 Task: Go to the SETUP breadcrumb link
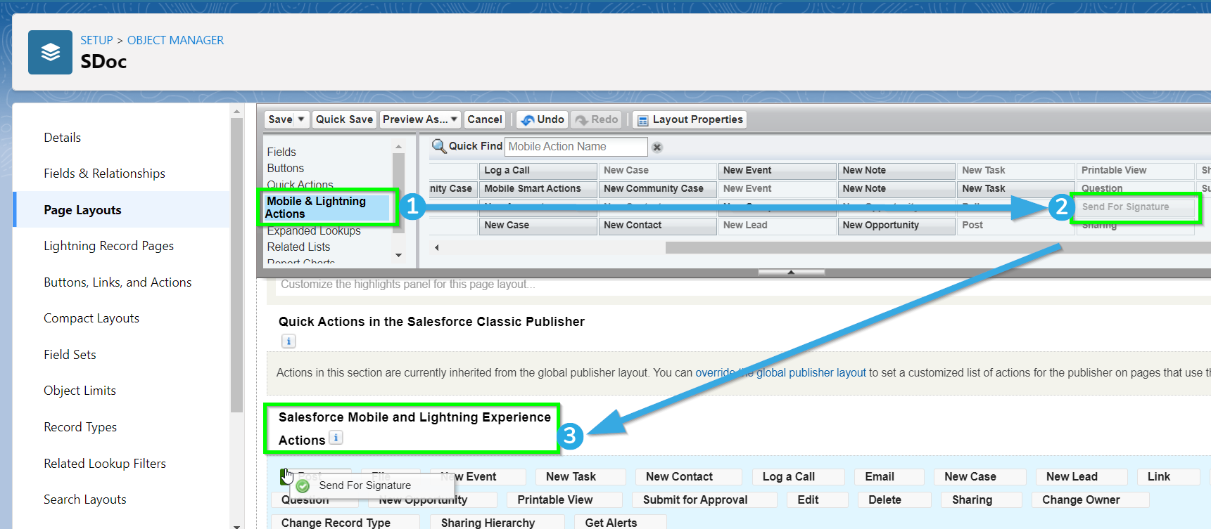96,40
